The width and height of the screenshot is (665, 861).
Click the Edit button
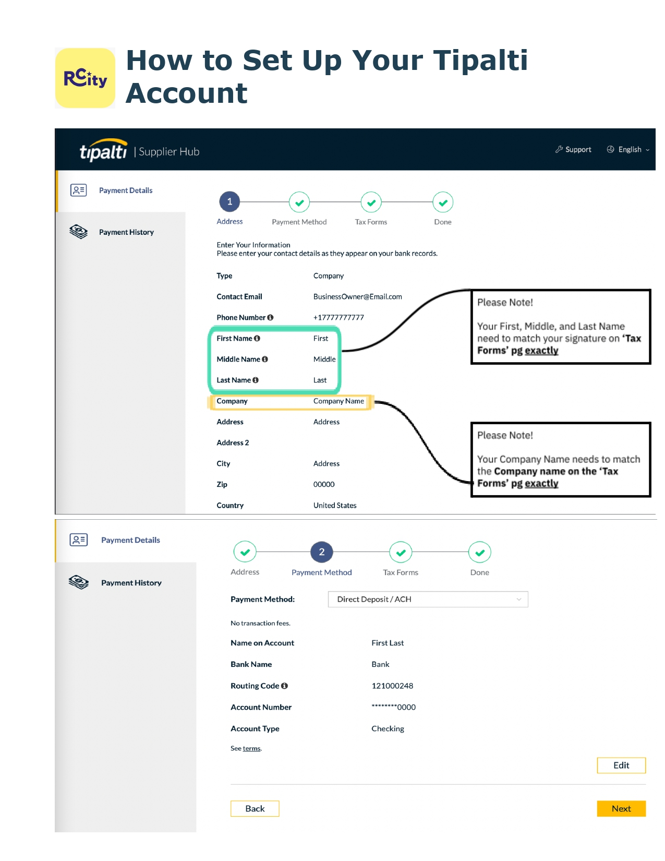(x=621, y=765)
